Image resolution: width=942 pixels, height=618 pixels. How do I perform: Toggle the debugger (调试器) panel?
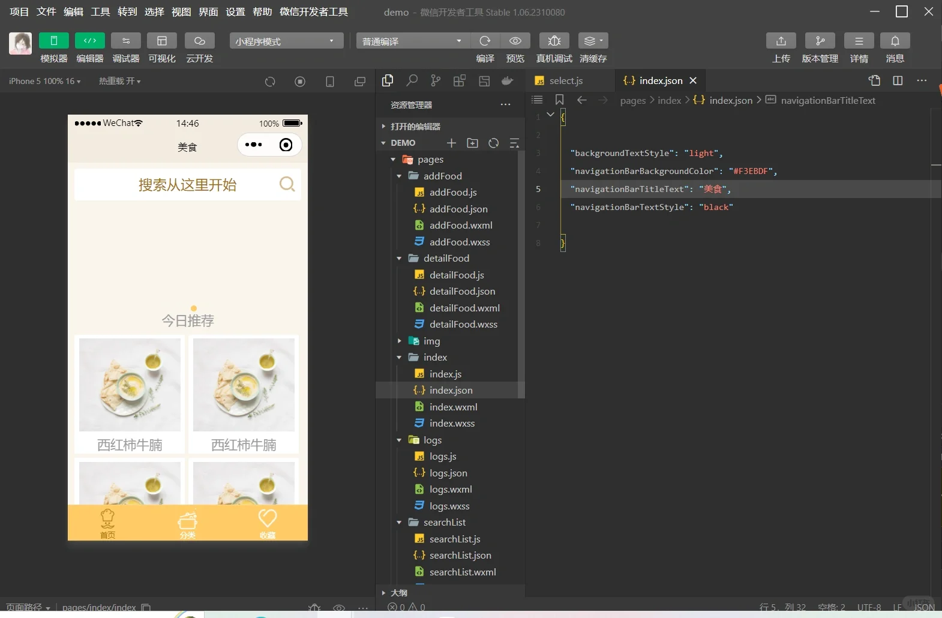[x=125, y=41]
